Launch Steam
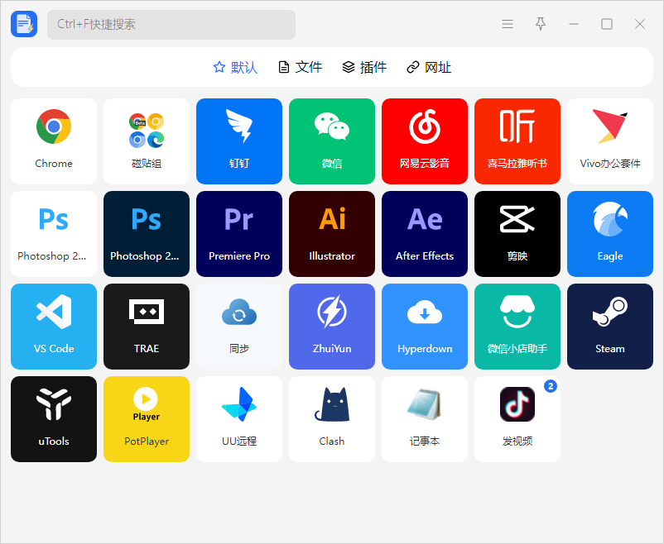This screenshot has height=544, width=664. pos(610,327)
